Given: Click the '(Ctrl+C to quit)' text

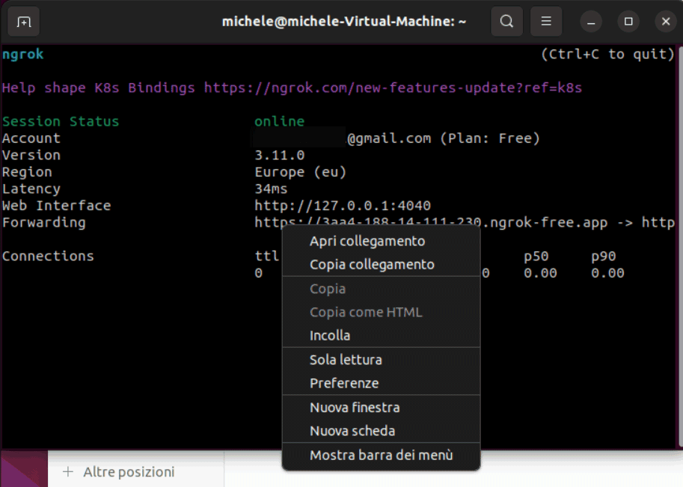Looking at the screenshot, I should pos(607,55).
